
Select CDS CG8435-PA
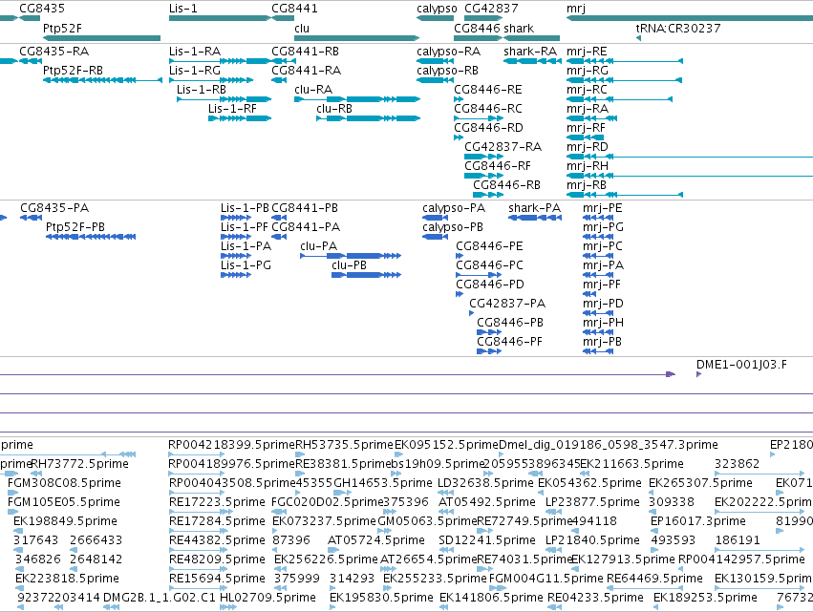click(32, 218)
